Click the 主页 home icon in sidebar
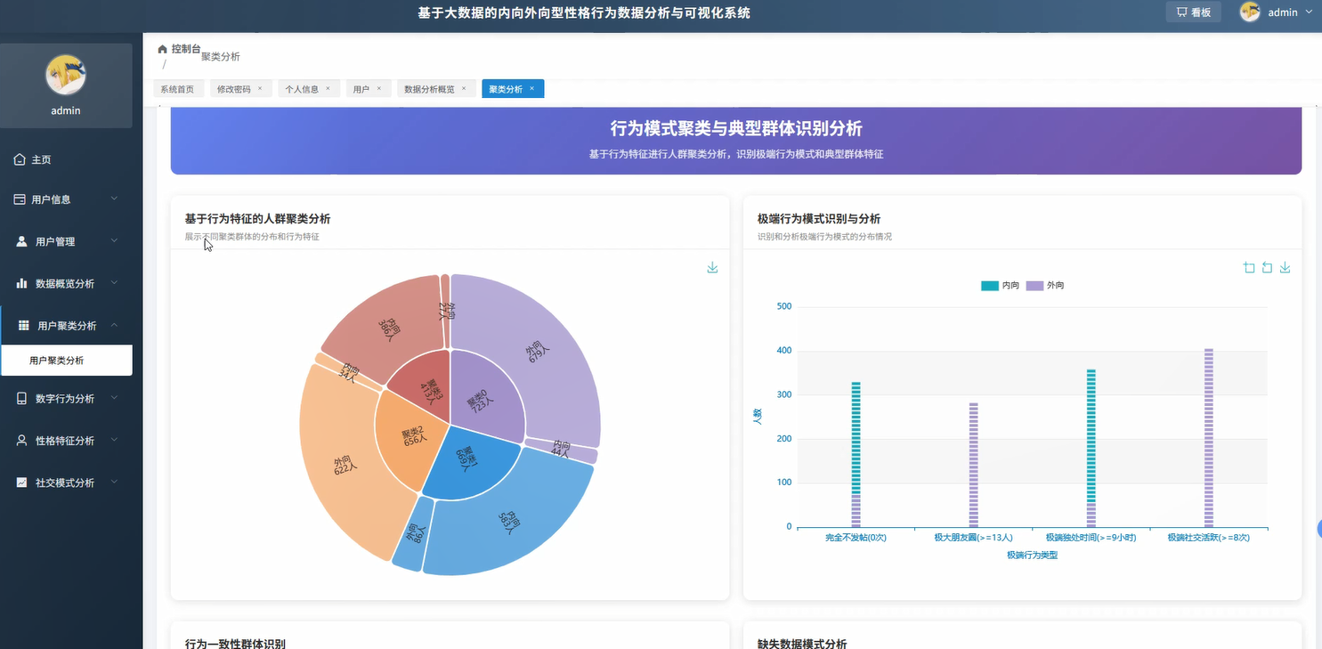This screenshot has height=649, width=1322. point(20,159)
